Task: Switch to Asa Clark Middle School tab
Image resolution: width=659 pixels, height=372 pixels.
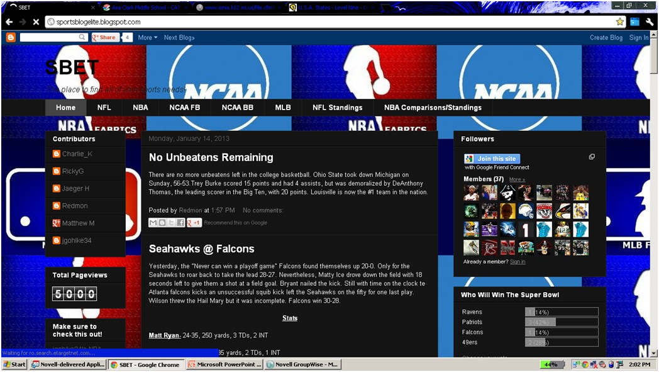Action: [x=145, y=8]
